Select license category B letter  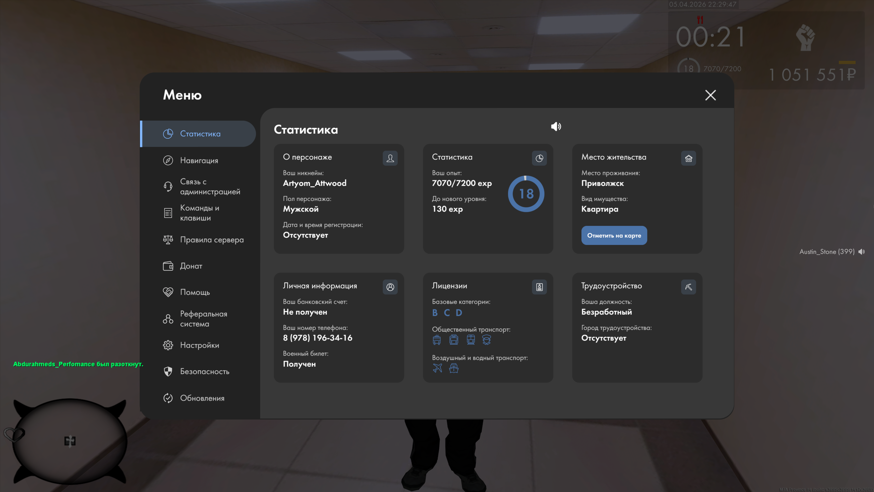coord(435,313)
